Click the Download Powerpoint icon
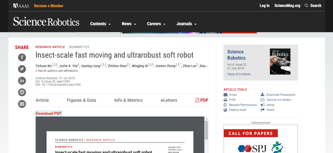 click(262, 95)
